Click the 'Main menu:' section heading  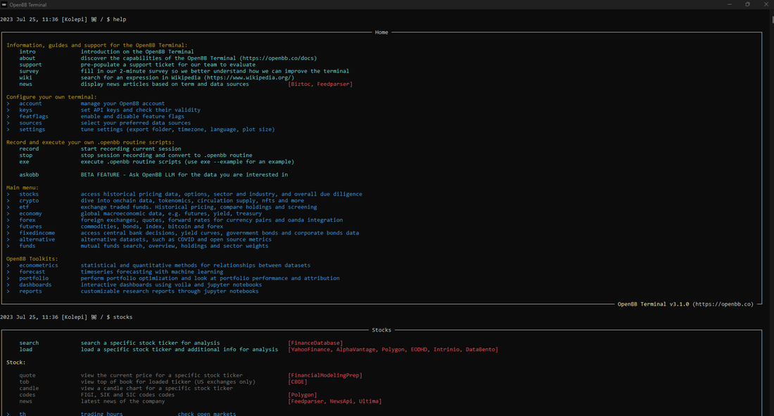point(23,187)
